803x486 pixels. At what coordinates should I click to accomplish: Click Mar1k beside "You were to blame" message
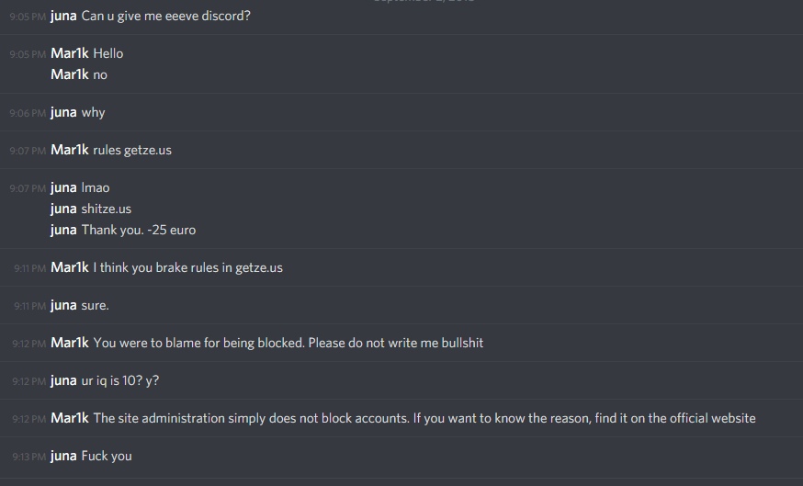pos(70,343)
